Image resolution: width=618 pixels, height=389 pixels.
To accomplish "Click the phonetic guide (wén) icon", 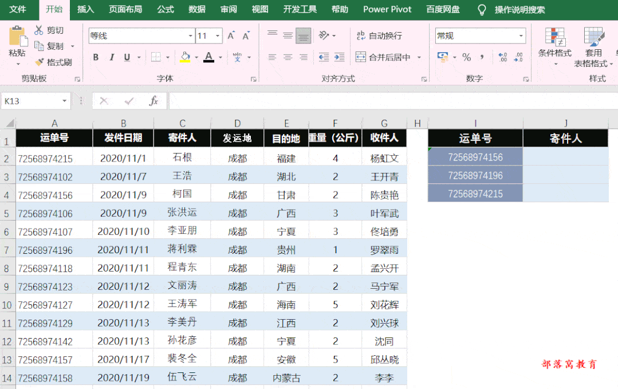I will click(237, 57).
